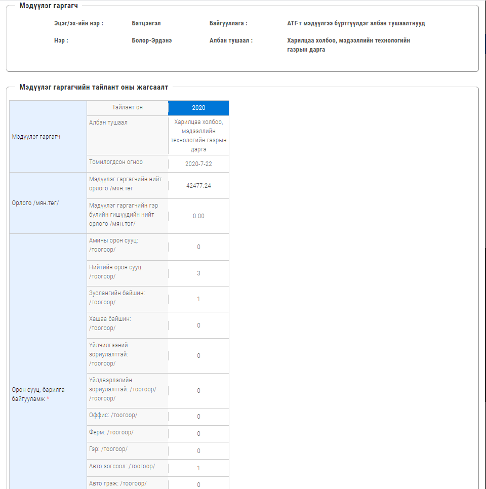This screenshot has width=486, height=489.
Task: Click the date value 2020-7-22
Action: [198, 164]
